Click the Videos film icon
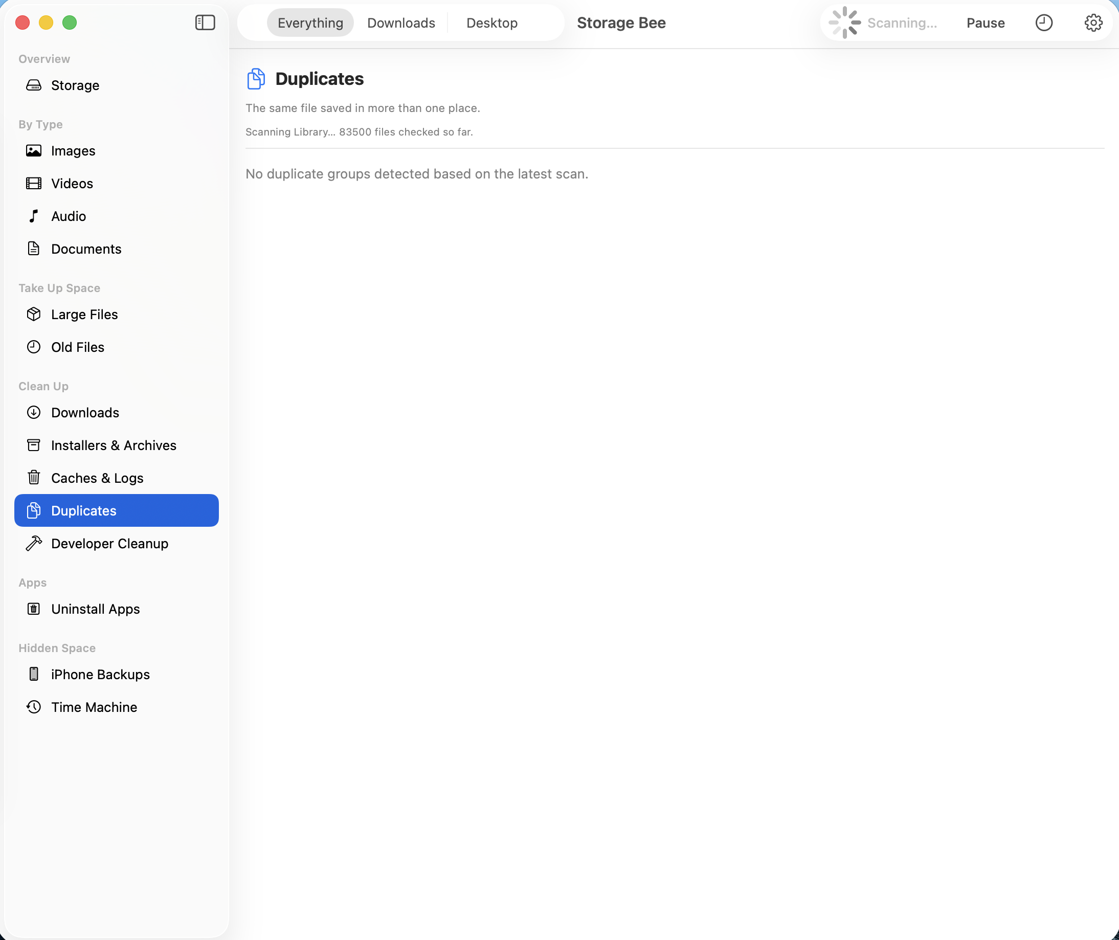This screenshot has height=940, width=1119. click(34, 183)
